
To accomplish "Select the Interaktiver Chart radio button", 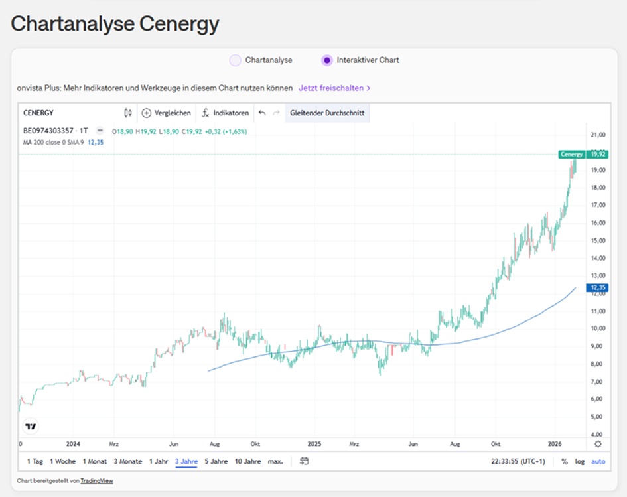I will tap(326, 60).
